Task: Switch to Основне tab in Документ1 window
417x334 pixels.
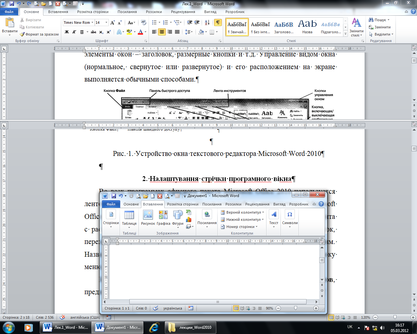Action: [x=131, y=204]
